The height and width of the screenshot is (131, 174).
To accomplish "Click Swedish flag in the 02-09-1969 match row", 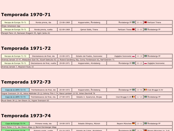I will pyautogui.click(x=145, y=29).
